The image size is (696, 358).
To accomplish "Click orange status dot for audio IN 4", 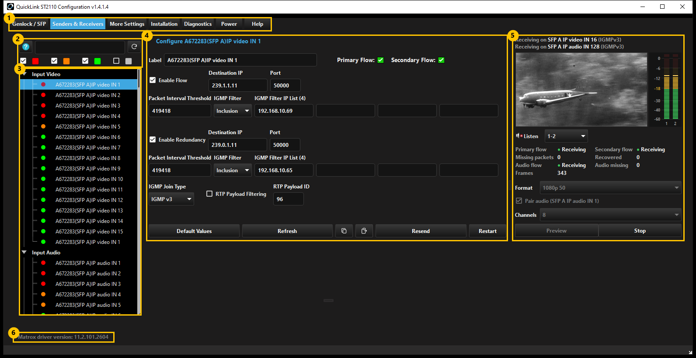I will (43, 294).
